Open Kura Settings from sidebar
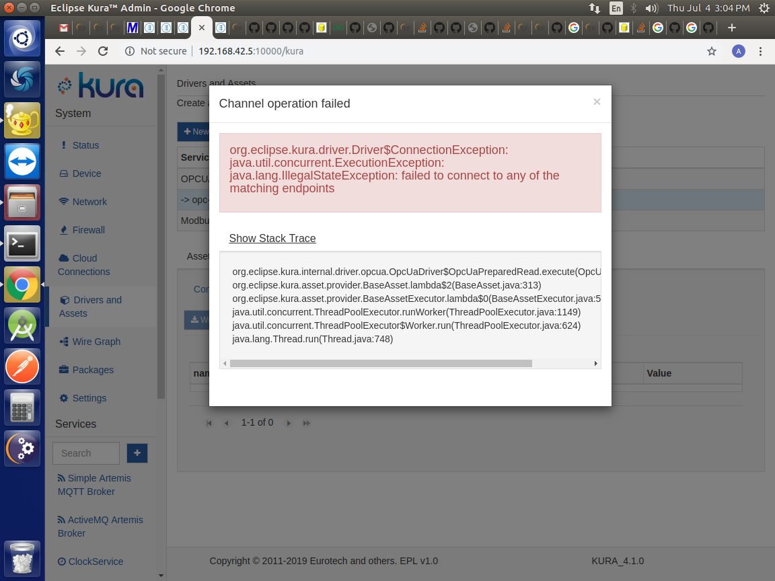This screenshot has width=775, height=581. (89, 397)
